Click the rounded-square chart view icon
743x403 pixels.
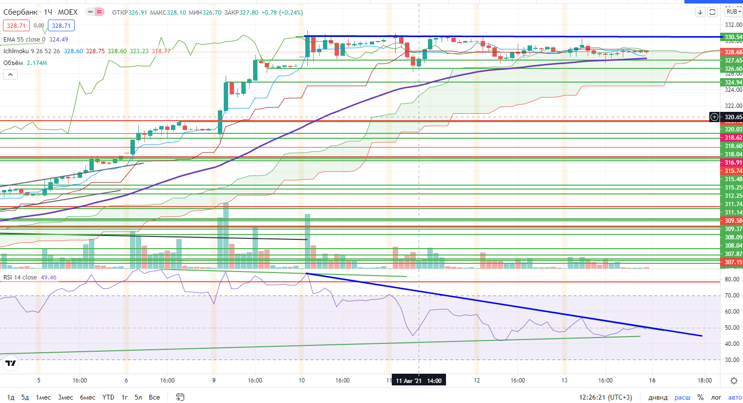coord(712,12)
